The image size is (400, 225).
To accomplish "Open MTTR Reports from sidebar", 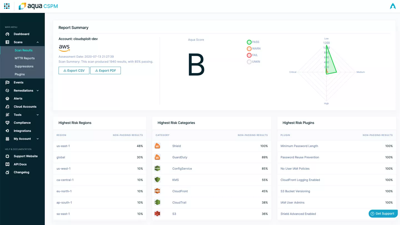I will 24,58.
